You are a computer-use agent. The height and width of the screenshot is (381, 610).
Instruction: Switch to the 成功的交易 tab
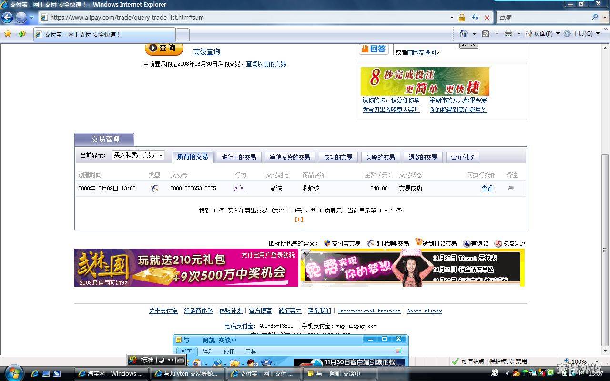(x=338, y=157)
